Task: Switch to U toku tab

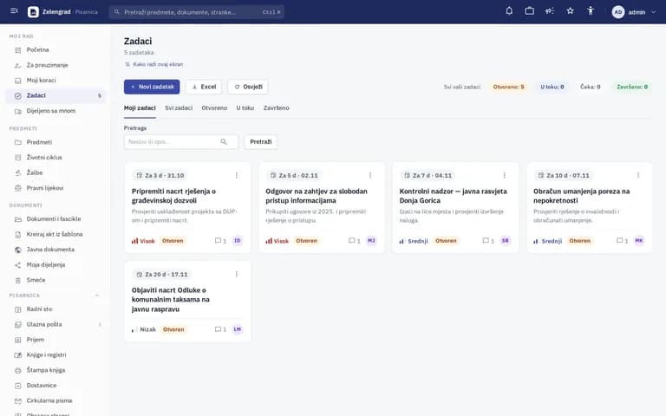Action: [245, 108]
